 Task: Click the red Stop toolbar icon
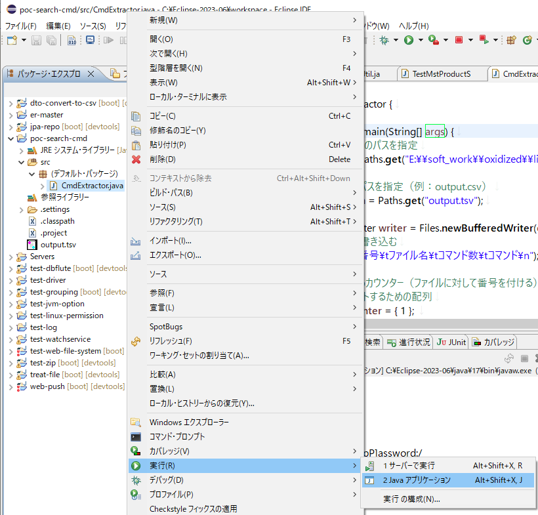pyautogui.click(x=459, y=40)
